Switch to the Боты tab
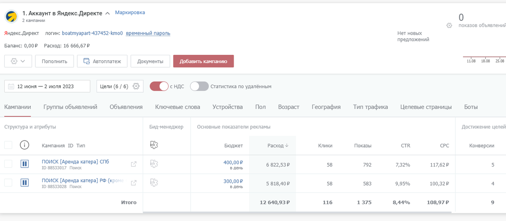Screen dimensions: 506x221 471,107
